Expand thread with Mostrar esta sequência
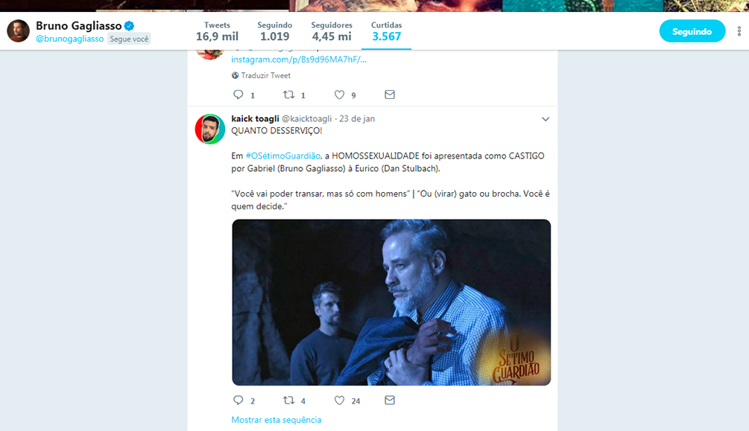Screen dimensions: 749x431 click(x=276, y=420)
